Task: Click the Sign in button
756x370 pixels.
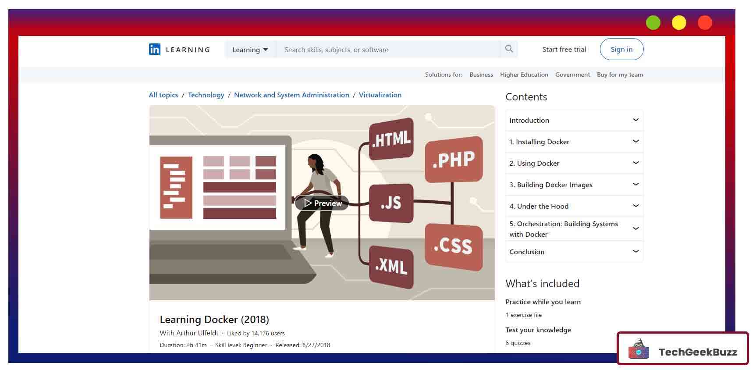Action: [621, 49]
